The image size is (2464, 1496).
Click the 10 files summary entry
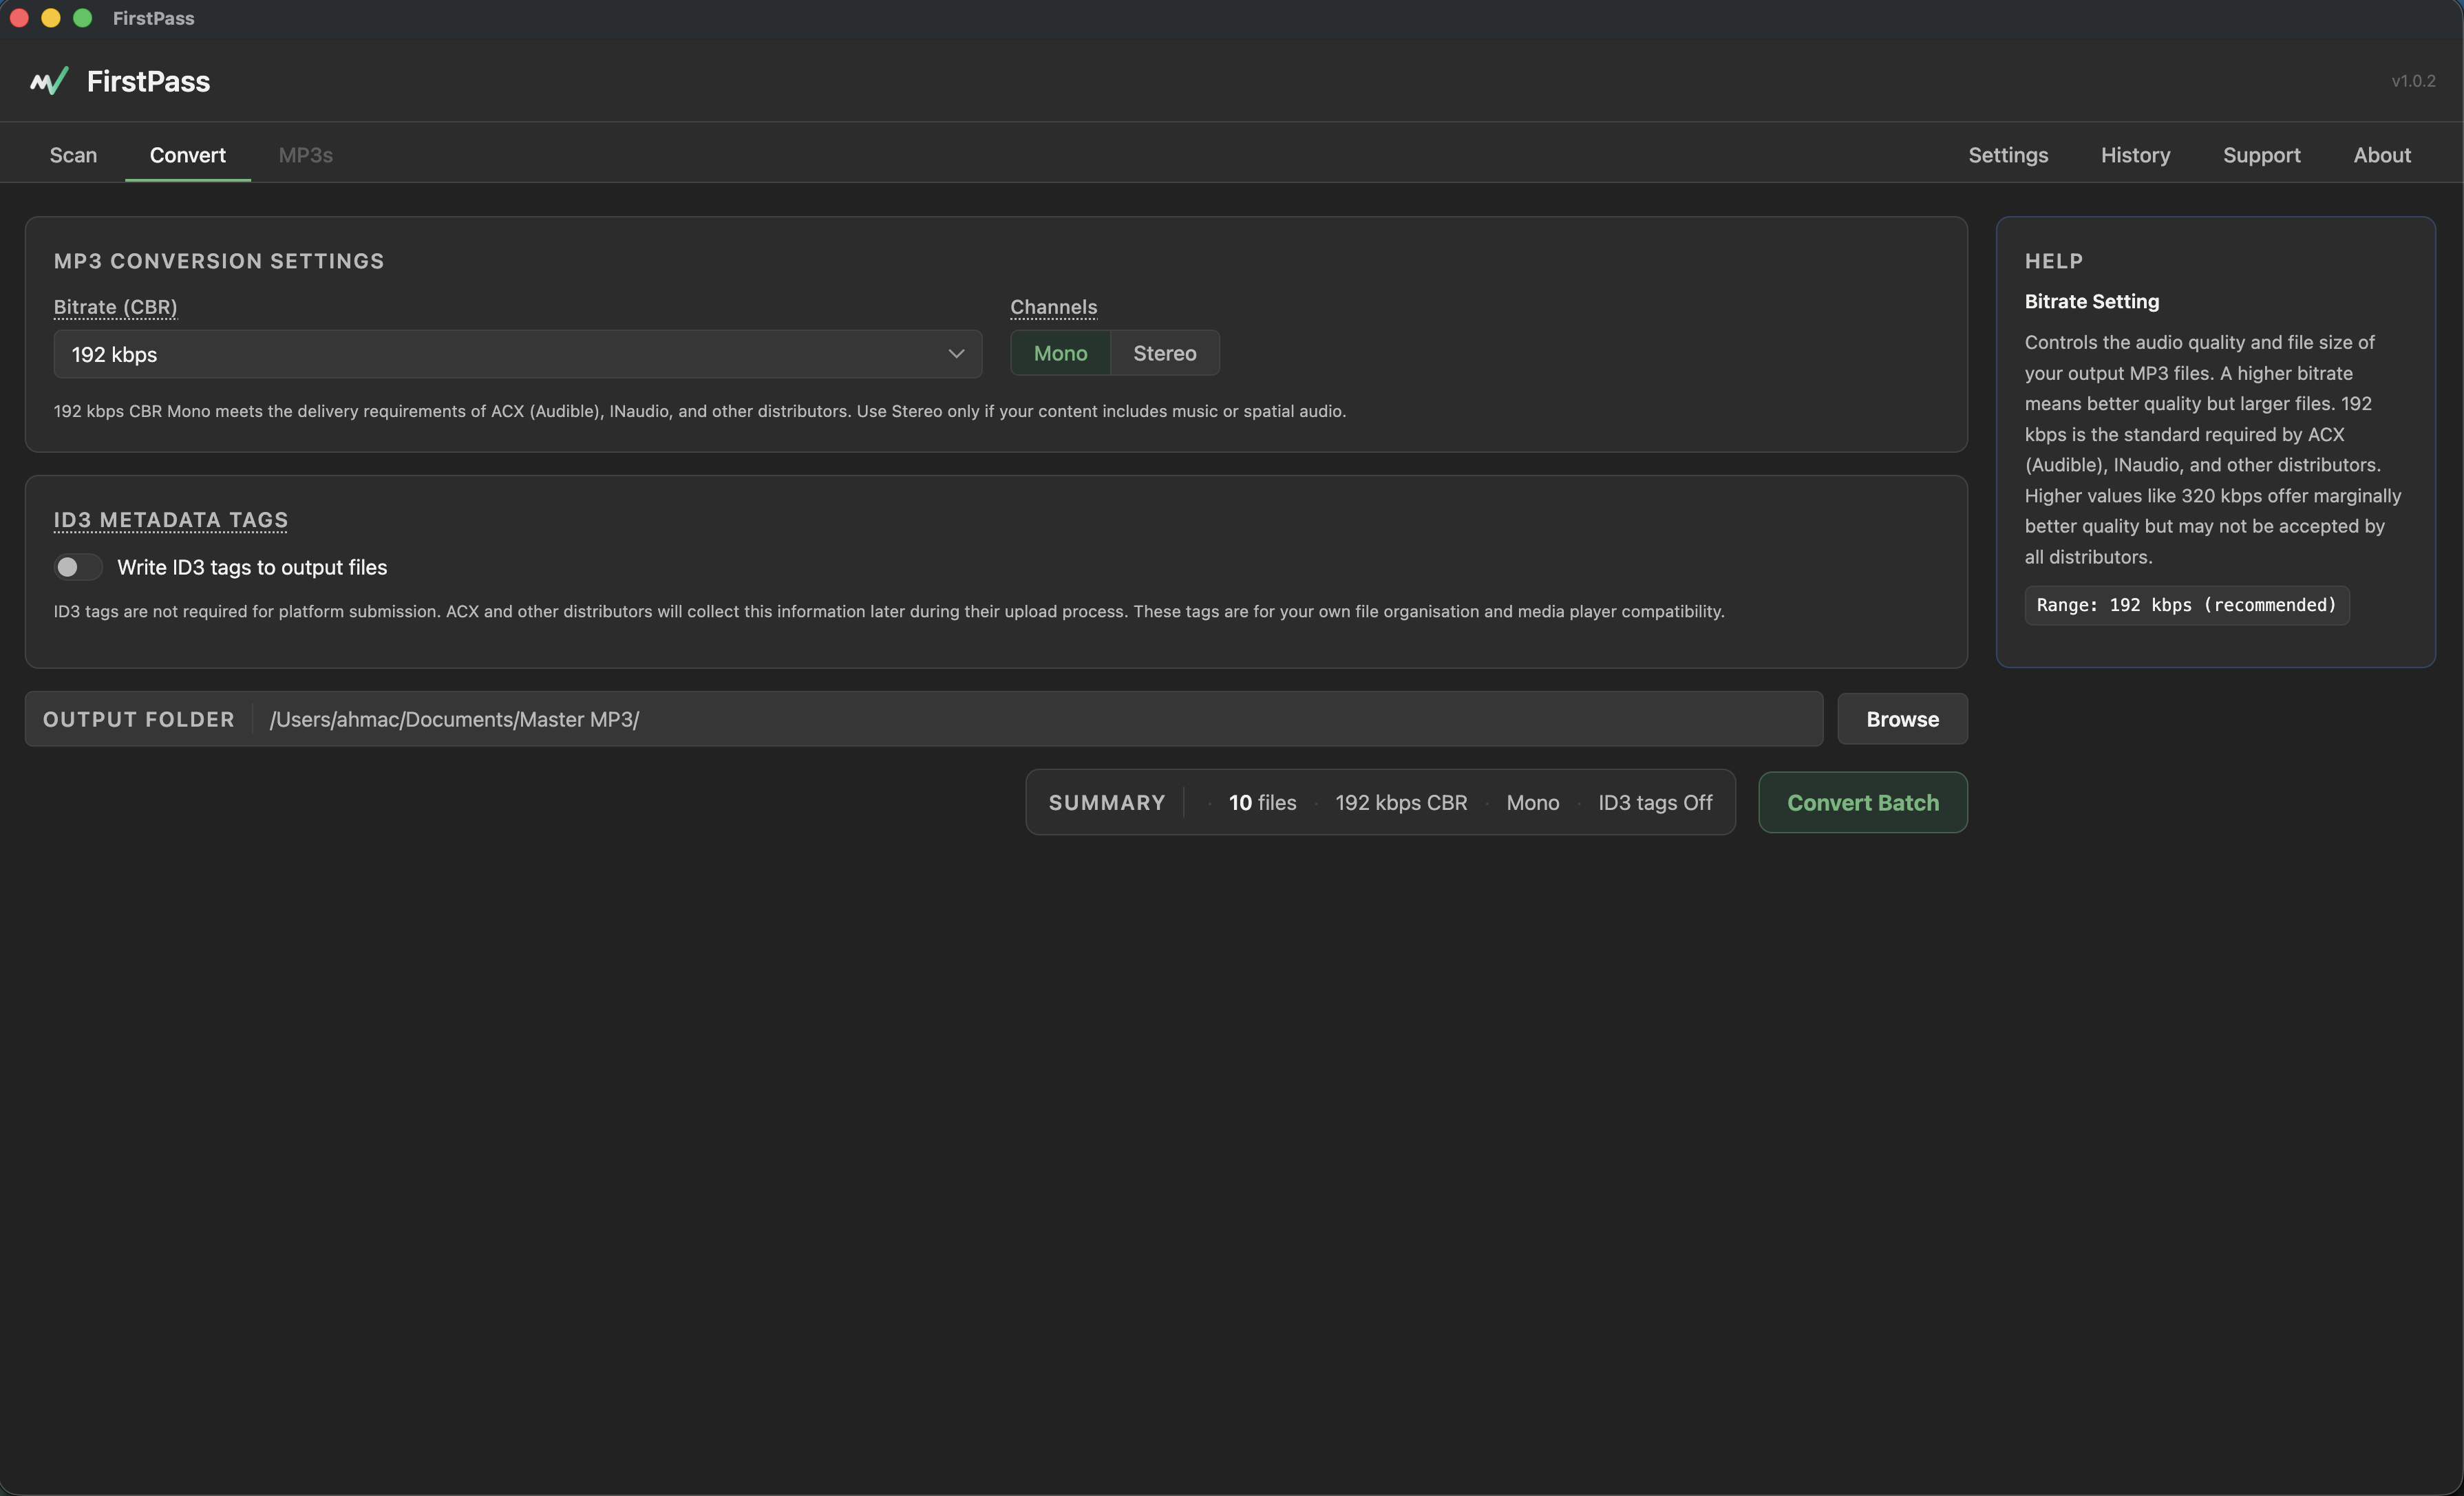tap(1262, 802)
